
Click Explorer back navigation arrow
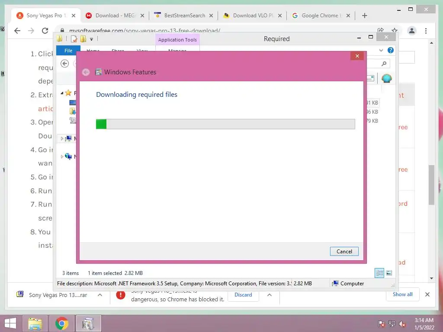pos(65,64)
